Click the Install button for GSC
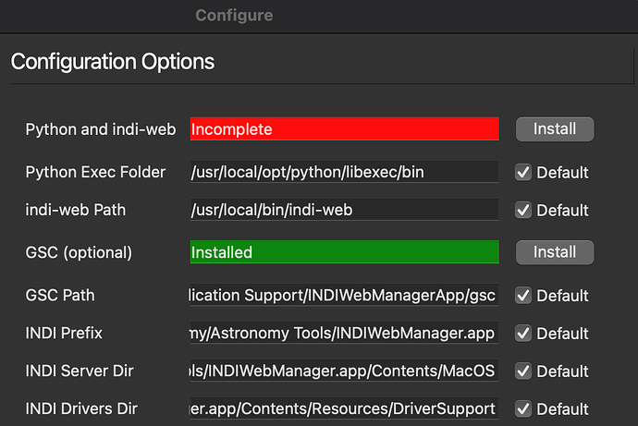The image size is (638, 426). coord(555,252)
